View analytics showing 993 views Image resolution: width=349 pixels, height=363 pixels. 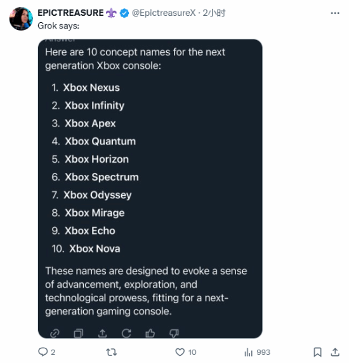(257, 352)
